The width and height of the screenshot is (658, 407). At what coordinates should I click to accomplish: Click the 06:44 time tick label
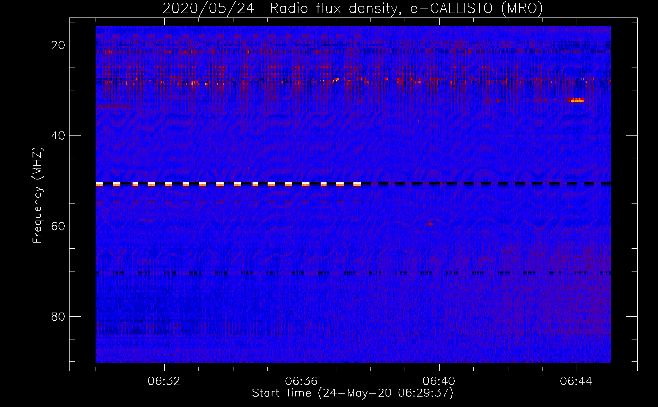(576, 381)
